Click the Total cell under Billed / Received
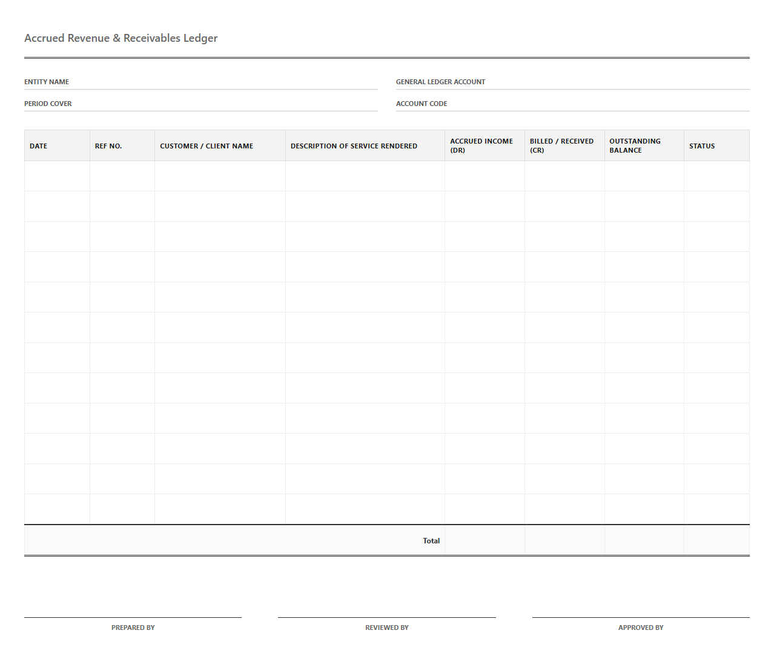 point(564,540)
